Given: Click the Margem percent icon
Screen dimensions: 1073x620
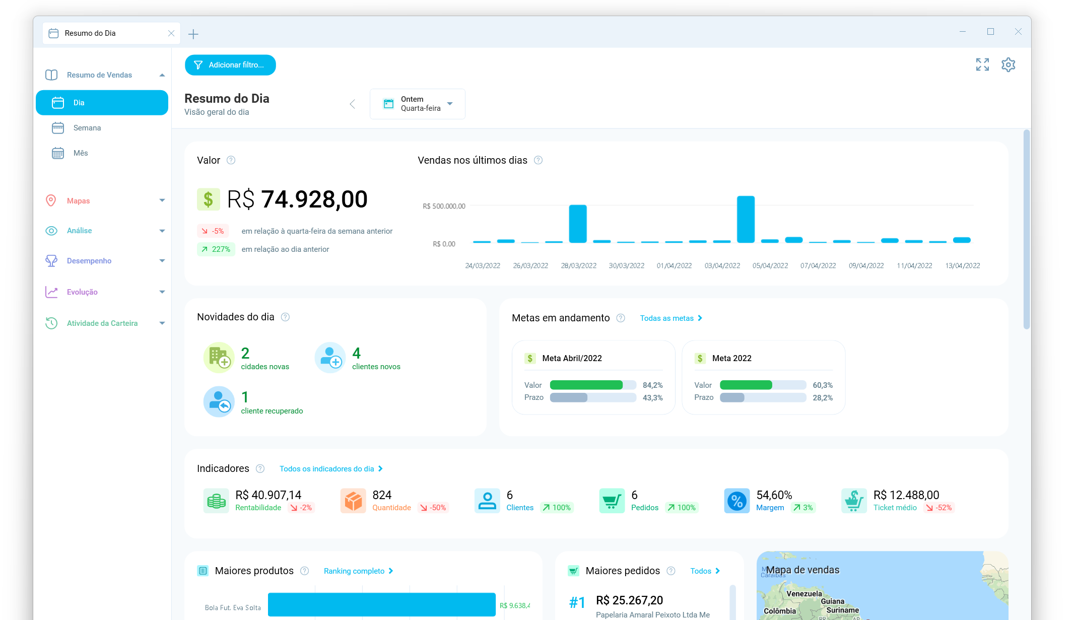Looking at the screenshot, I should pos(737,501).
